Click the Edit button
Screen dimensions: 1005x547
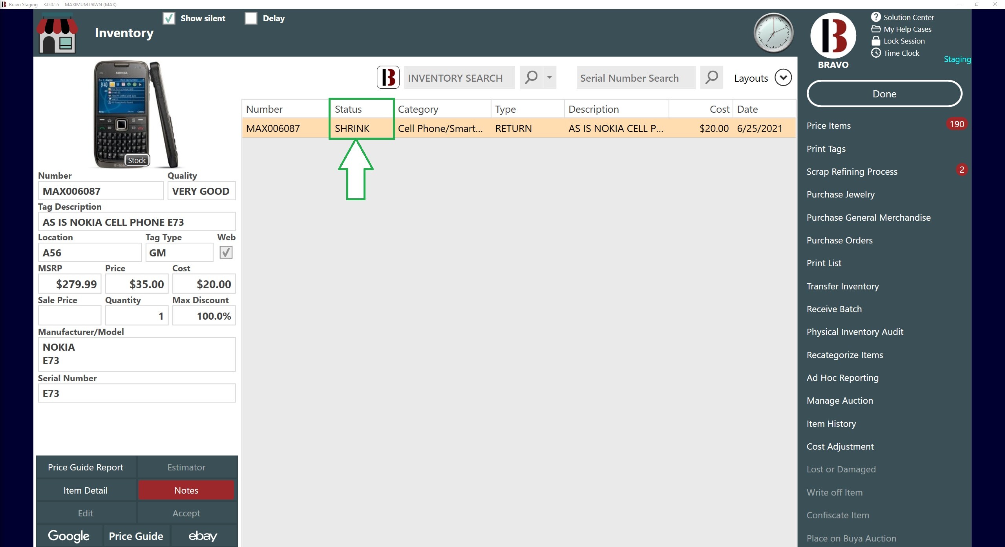[86, 513]
